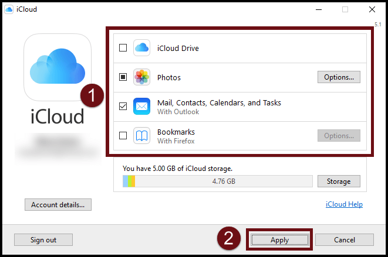Click the large iCloud logo
Viewport: 388px width, 257px height.
pos(58,67)
